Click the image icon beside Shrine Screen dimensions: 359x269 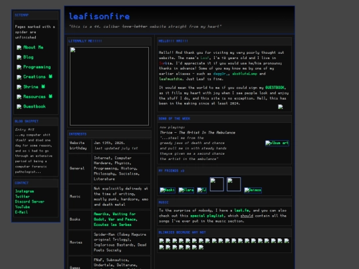click(x=19, y=87)
